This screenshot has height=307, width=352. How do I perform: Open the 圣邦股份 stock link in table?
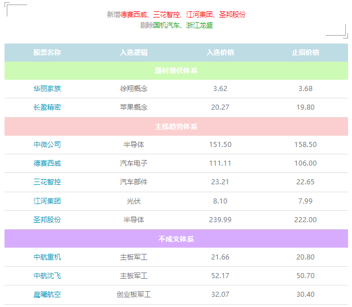47,220
